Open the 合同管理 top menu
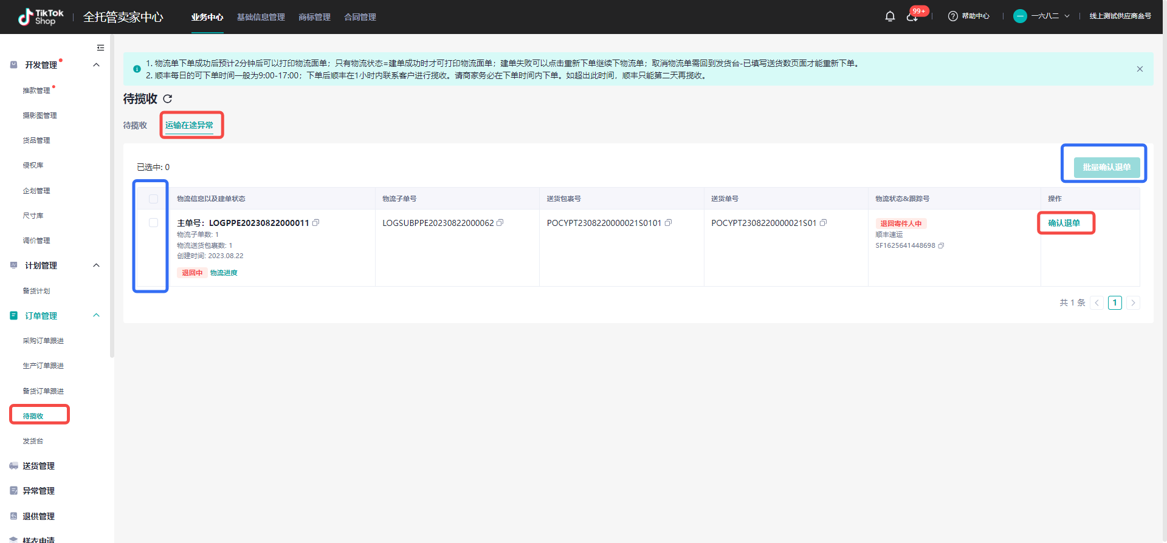Viewport: 1167px width, 543px height. click(360, 17)
